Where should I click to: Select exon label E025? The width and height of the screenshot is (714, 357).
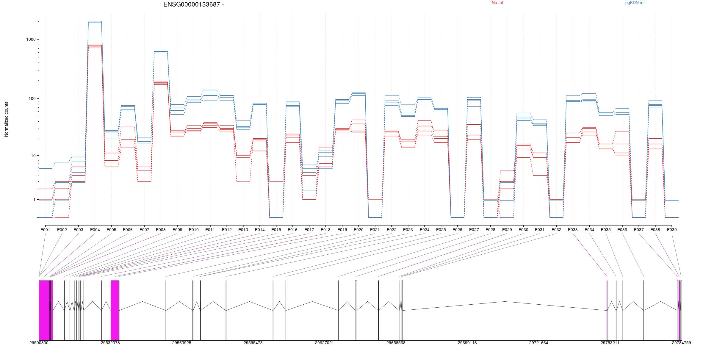pyautogui.click(x=441, y=230)
